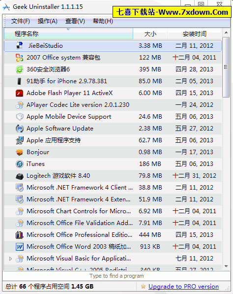The height and width of the screenshot is (294, 233).
Task: Open the Upgrade to PRO version link
Action: coord(183,286)
